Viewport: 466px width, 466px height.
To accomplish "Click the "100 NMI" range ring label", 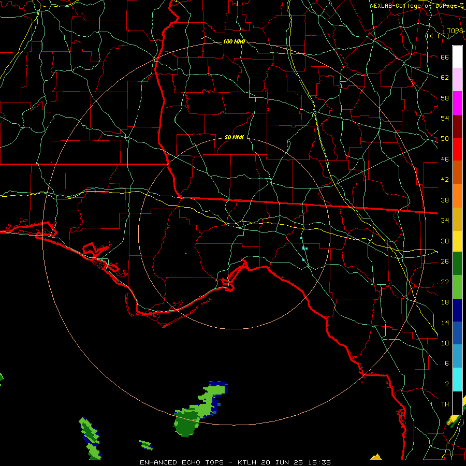I will tap(234, 41).
